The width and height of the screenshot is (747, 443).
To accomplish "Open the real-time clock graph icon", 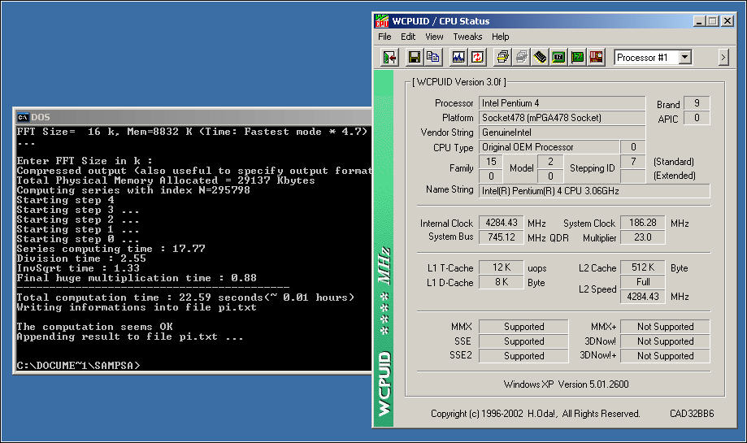I will pyautogui.click(x=458, y=57).
